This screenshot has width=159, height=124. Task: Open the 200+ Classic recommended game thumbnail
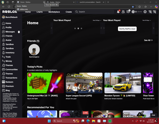coord(138,114)
